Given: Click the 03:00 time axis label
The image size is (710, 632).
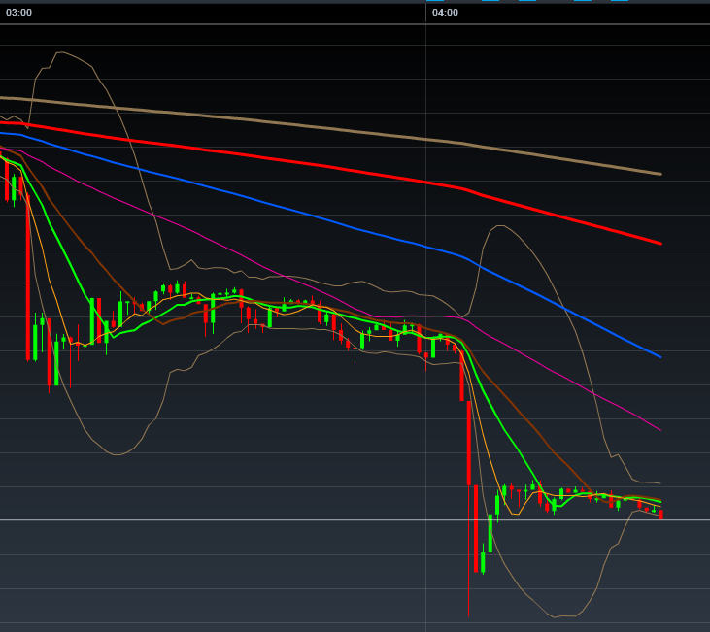Looking at the screenshot, I should point(18,13).
